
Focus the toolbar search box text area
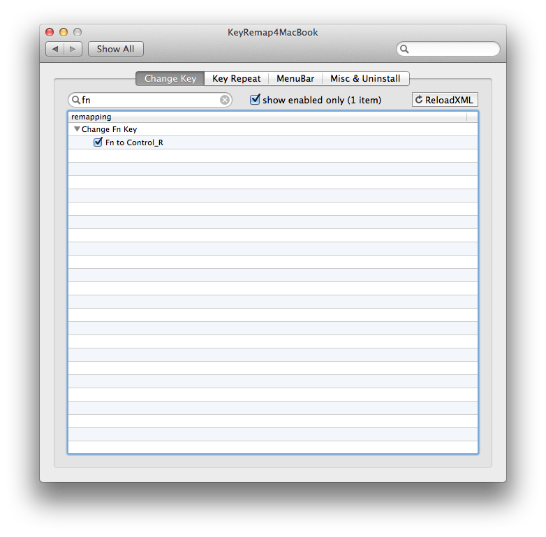452,49
